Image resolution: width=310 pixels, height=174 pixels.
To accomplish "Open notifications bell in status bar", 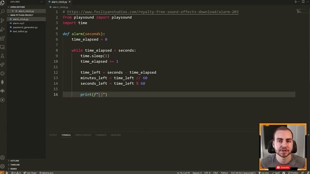I will [308, 173].
